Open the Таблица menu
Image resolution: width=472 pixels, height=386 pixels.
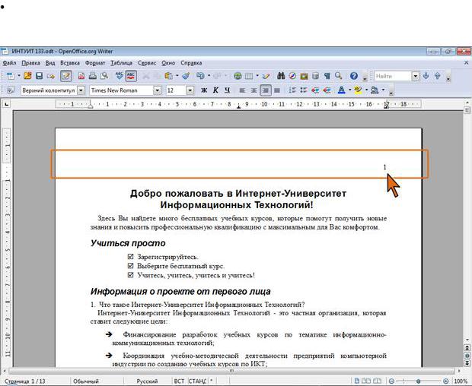click(121, 63)
